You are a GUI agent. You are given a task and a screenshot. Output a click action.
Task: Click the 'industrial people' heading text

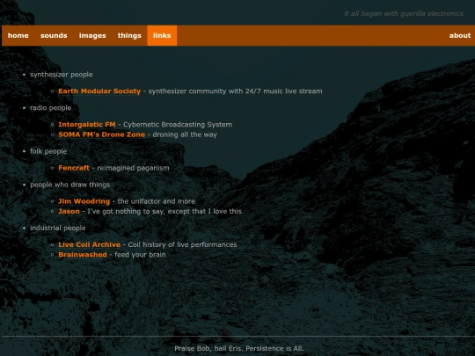(57, 228)
